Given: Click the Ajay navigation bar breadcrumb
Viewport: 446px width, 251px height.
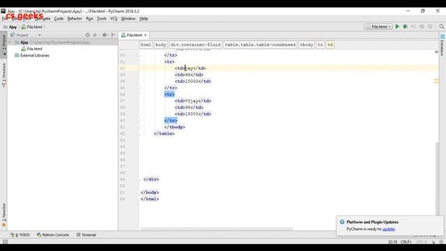Looking at the screenshot, I should [10, 27].
